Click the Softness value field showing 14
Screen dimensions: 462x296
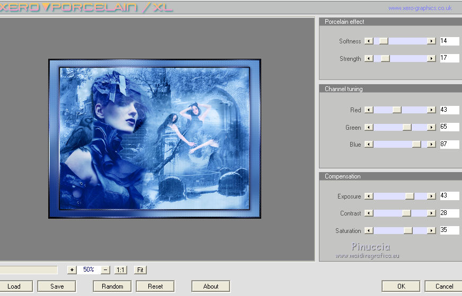click(450, 41)
